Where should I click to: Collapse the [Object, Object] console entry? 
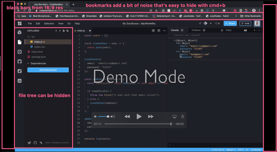[175, 40]
